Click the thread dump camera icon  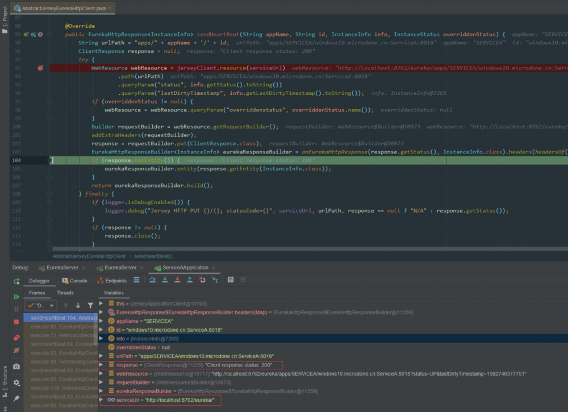(16, 367)
